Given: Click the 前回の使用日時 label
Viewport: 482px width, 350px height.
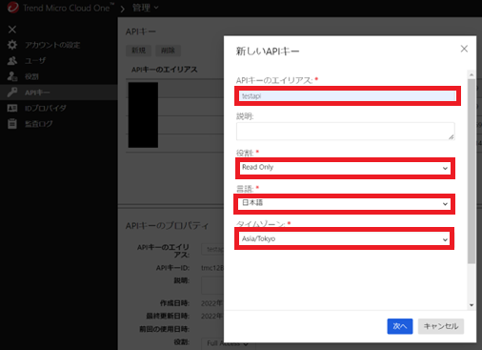Looking at the screenshot, I should click(164, 329).
